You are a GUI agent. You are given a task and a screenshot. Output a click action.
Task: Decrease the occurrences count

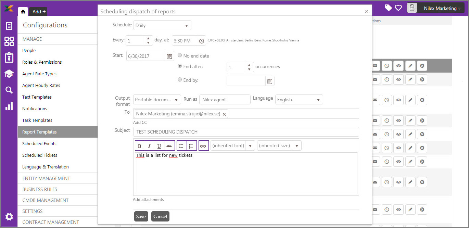coord(250,69)
